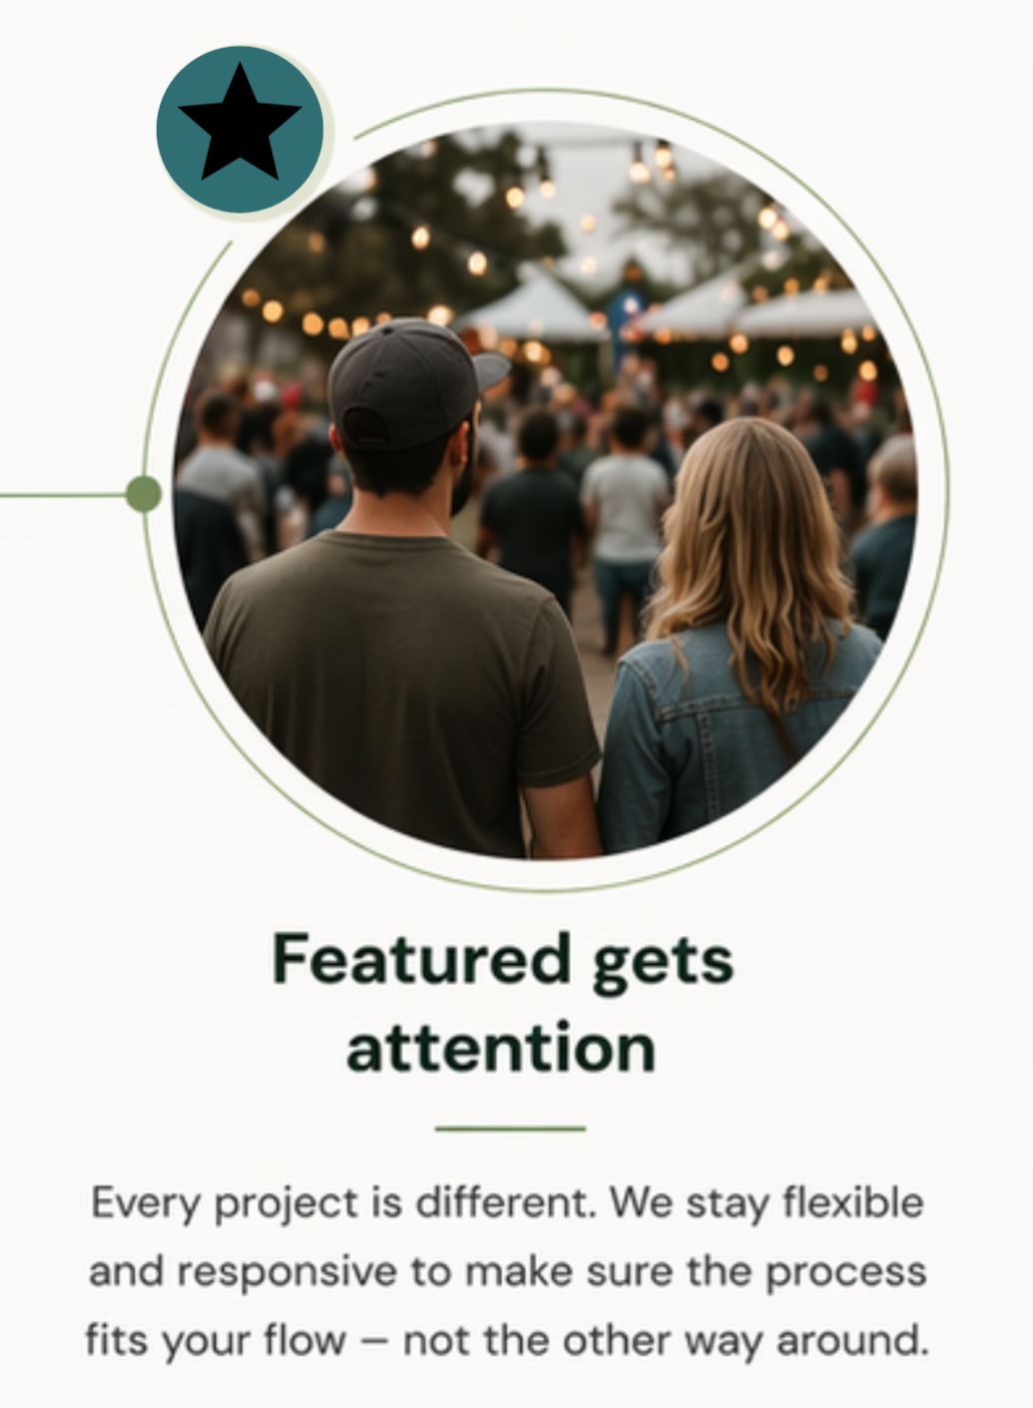Image resolution: width=1033 pixels, height=1408 pixels.
Task: Click the phrase "not the other way around."
Action: pos(666,1340)
